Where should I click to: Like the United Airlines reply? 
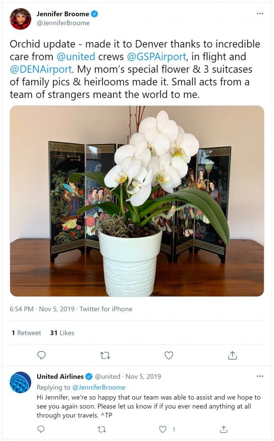[163, 429]
